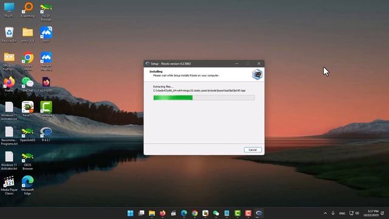Launch VooV desktop shortcut
389x219 pixels.
coord(46,35)
